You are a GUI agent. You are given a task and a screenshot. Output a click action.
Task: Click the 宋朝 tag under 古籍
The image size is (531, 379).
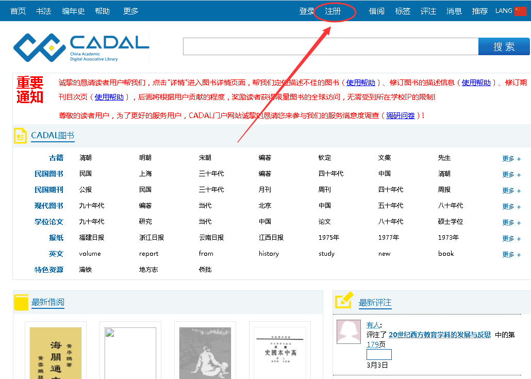pos(205,158)
